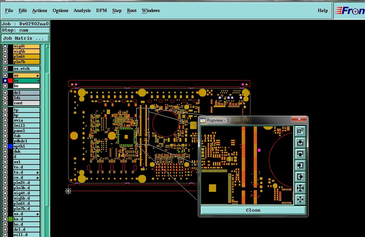Toggle the ss.etch layer checkbox

[5, 69]
